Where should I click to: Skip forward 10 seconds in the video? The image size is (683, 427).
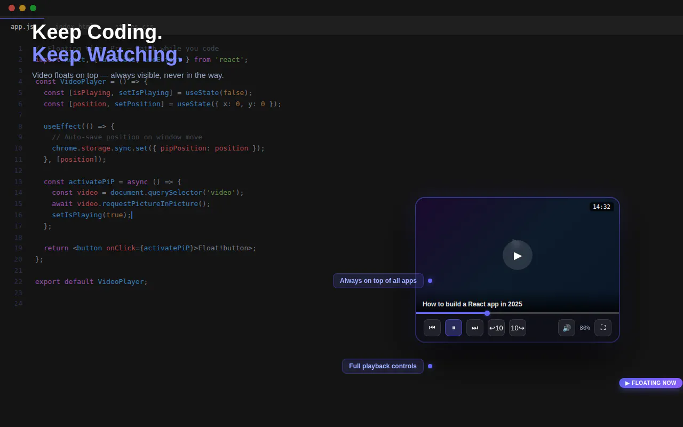(518, 328)
